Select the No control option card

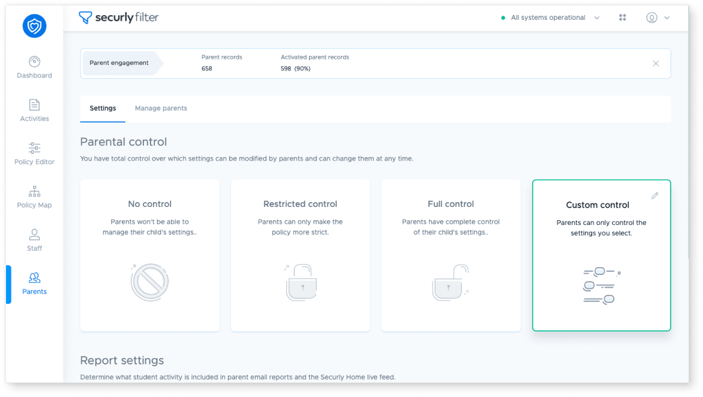click(x=150, y=256)
